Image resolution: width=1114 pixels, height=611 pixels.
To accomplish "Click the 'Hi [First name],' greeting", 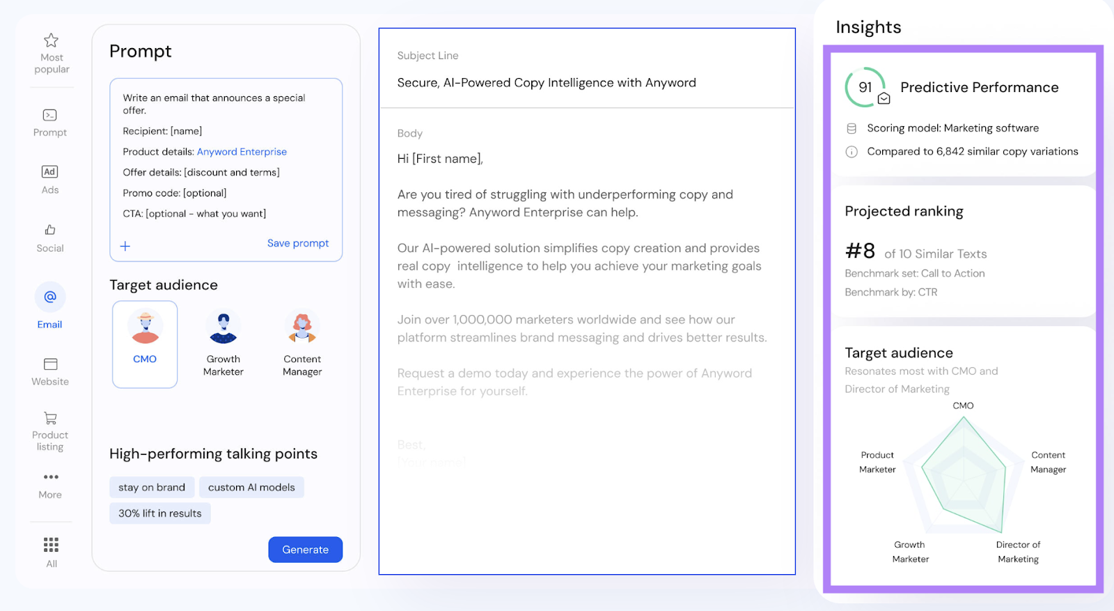I will (x=440, y=159).
